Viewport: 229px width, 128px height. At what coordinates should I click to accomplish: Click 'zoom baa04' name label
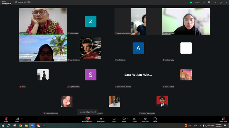click(x=74, y=33)
